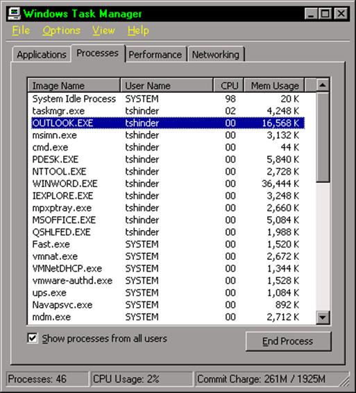
Task: Select the IEXPLORE.EXE process row
Action: point(167,195)
